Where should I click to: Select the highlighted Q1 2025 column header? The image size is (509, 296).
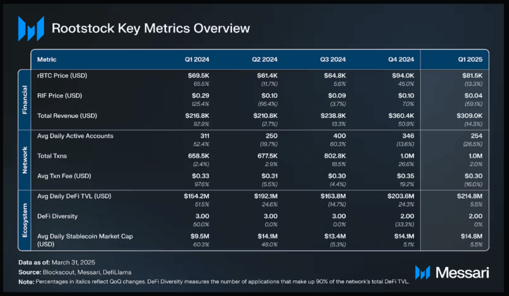click(469, 59)
